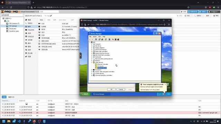Image resolution: width=221 pixels, height=124 pixels.
Task: Click OK in the XP dialog
Action: (111, 90)
